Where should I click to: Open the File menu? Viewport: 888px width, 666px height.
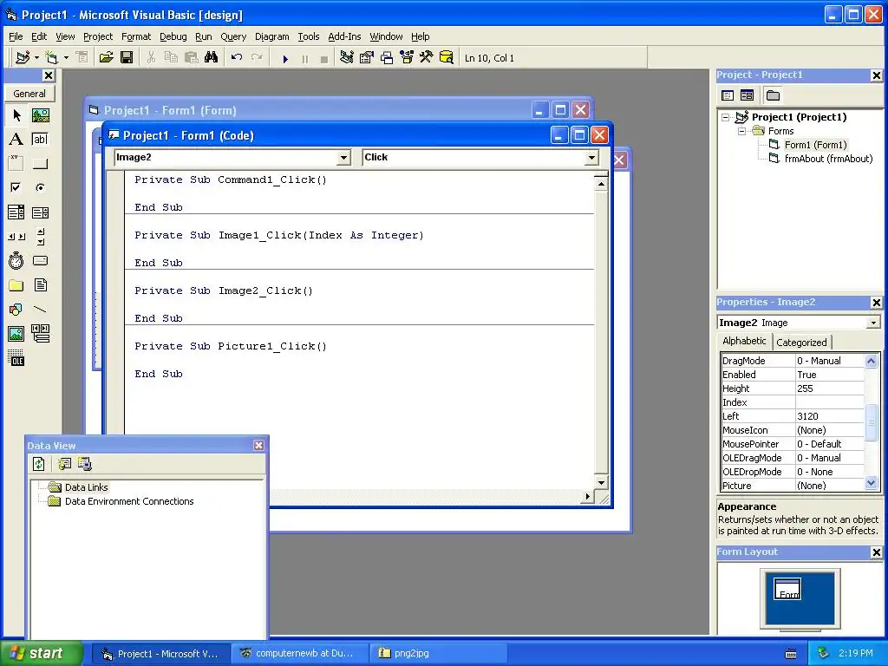pyautogui.click(x=16, y=36)
